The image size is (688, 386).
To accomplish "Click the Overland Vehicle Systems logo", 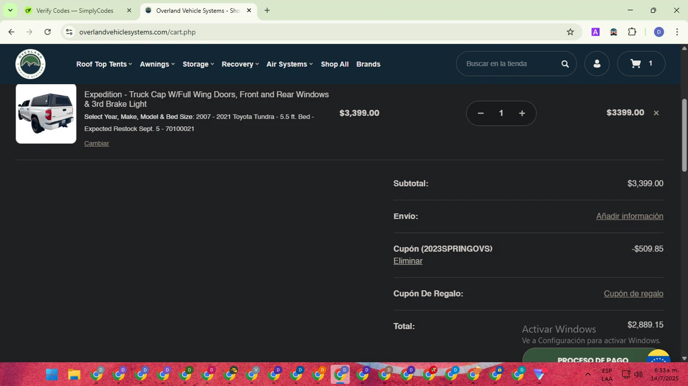I will click(x=30, y=64).
